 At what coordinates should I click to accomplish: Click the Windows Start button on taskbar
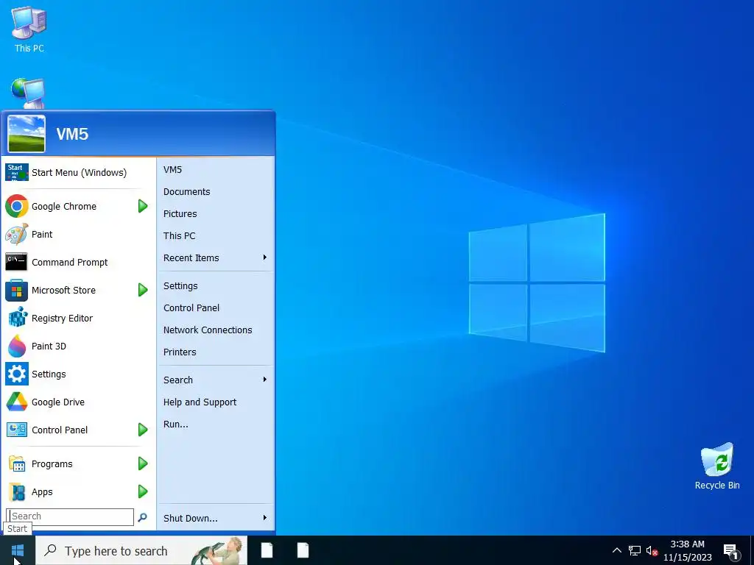[18, 550]
